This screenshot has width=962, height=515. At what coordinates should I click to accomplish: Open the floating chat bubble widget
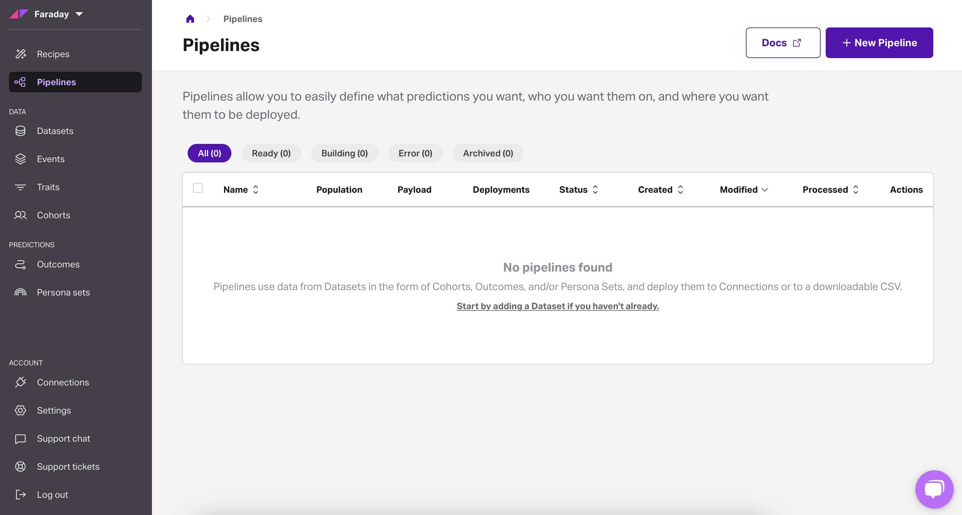(x=934, y=489)
